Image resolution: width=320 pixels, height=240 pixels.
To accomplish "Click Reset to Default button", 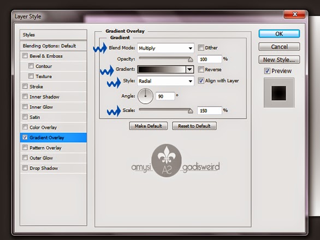I will click(x=194, y=126).
